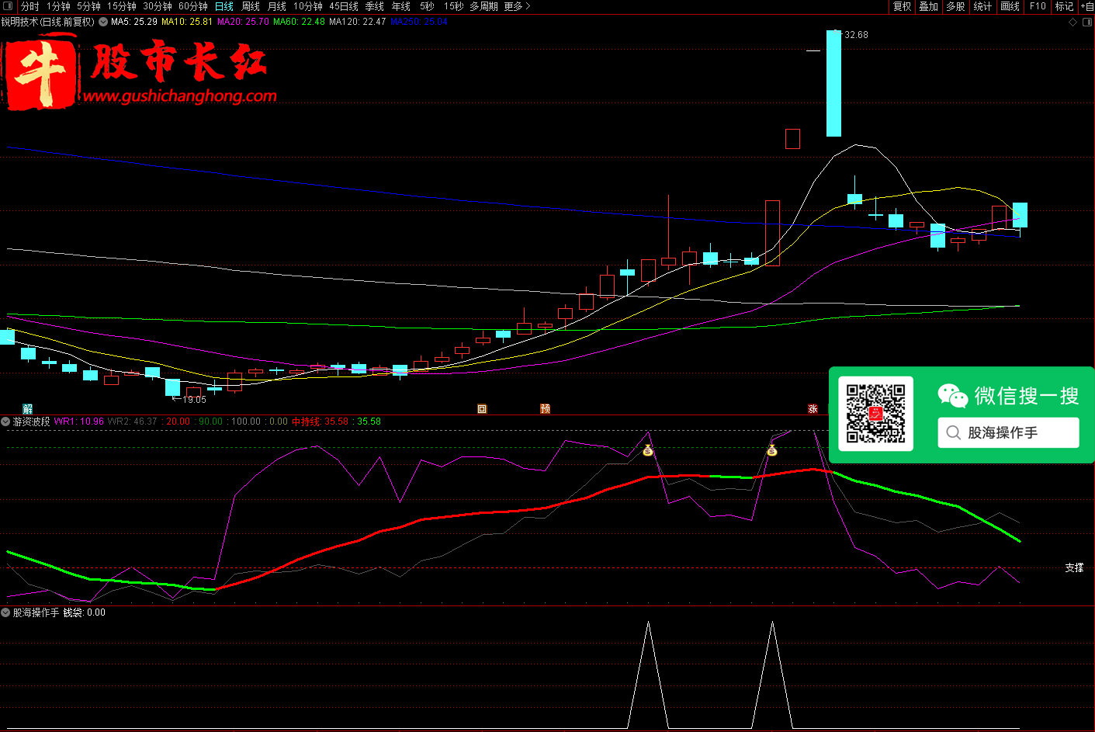This screenshot has width=1095, height=732.
Task: Click the MA60: 22.48 value
Action: [x=299, y=22]
